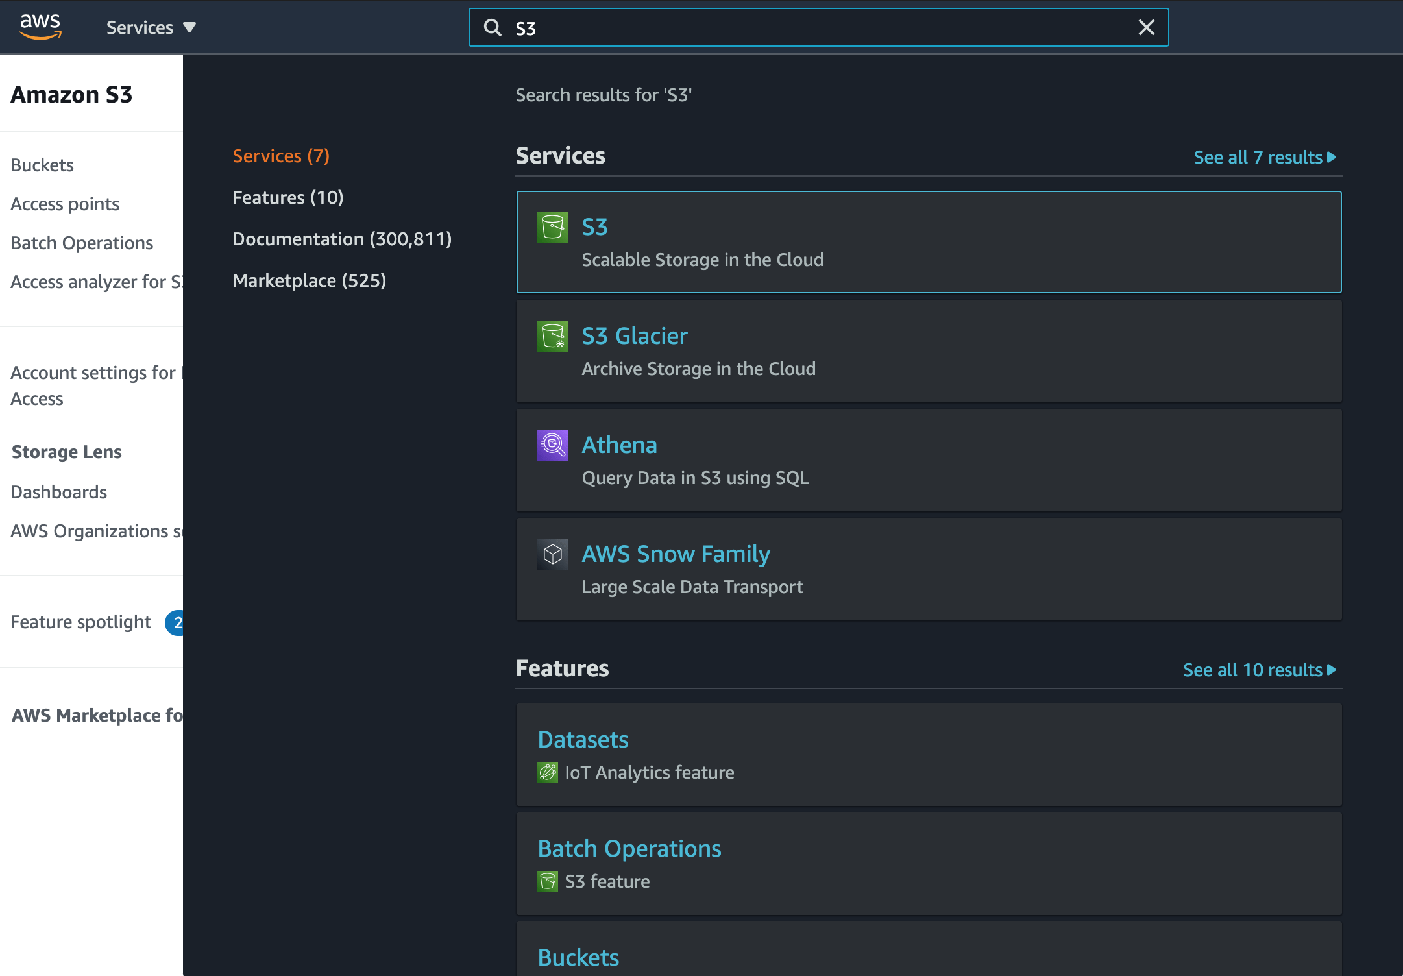1403x976 pixels.
Task: Open Storage Lens Dashboards
Action: 58,492
